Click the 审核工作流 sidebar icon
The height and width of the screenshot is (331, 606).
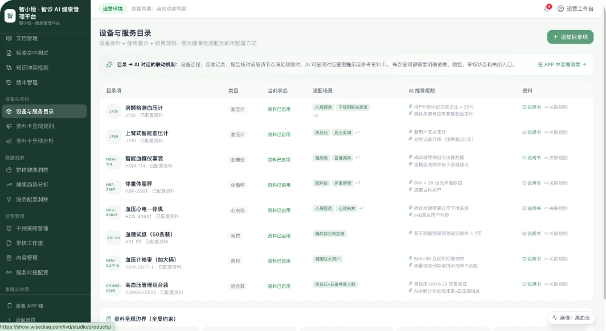(9, 243)
